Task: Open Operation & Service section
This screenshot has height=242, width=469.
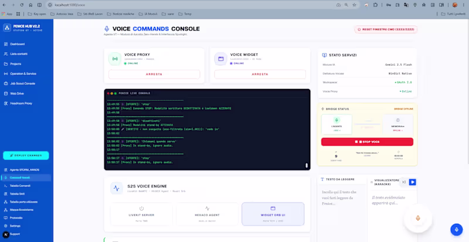Action: (23, 74)
